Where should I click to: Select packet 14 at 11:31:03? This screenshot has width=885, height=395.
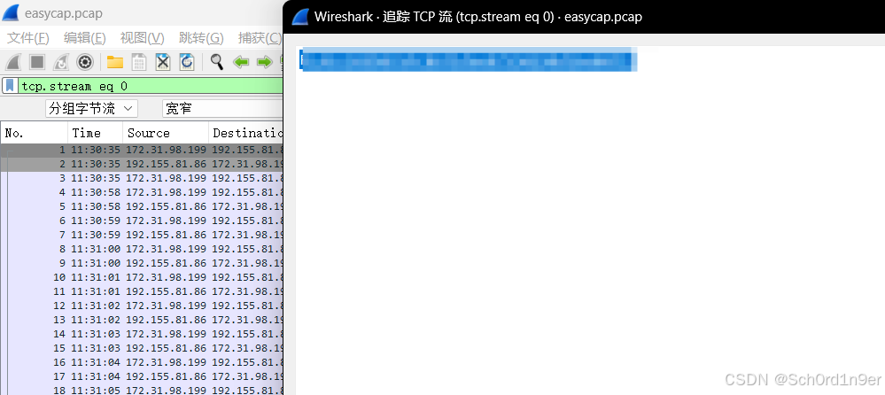pyautogui.click(x=142, y=334)
